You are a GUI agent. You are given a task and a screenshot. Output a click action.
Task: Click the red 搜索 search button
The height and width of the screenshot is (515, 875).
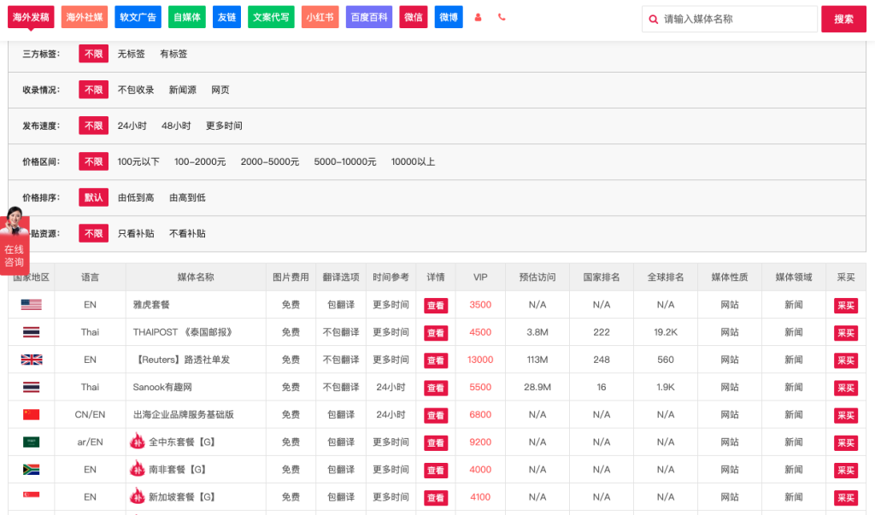tap(844, 17)
